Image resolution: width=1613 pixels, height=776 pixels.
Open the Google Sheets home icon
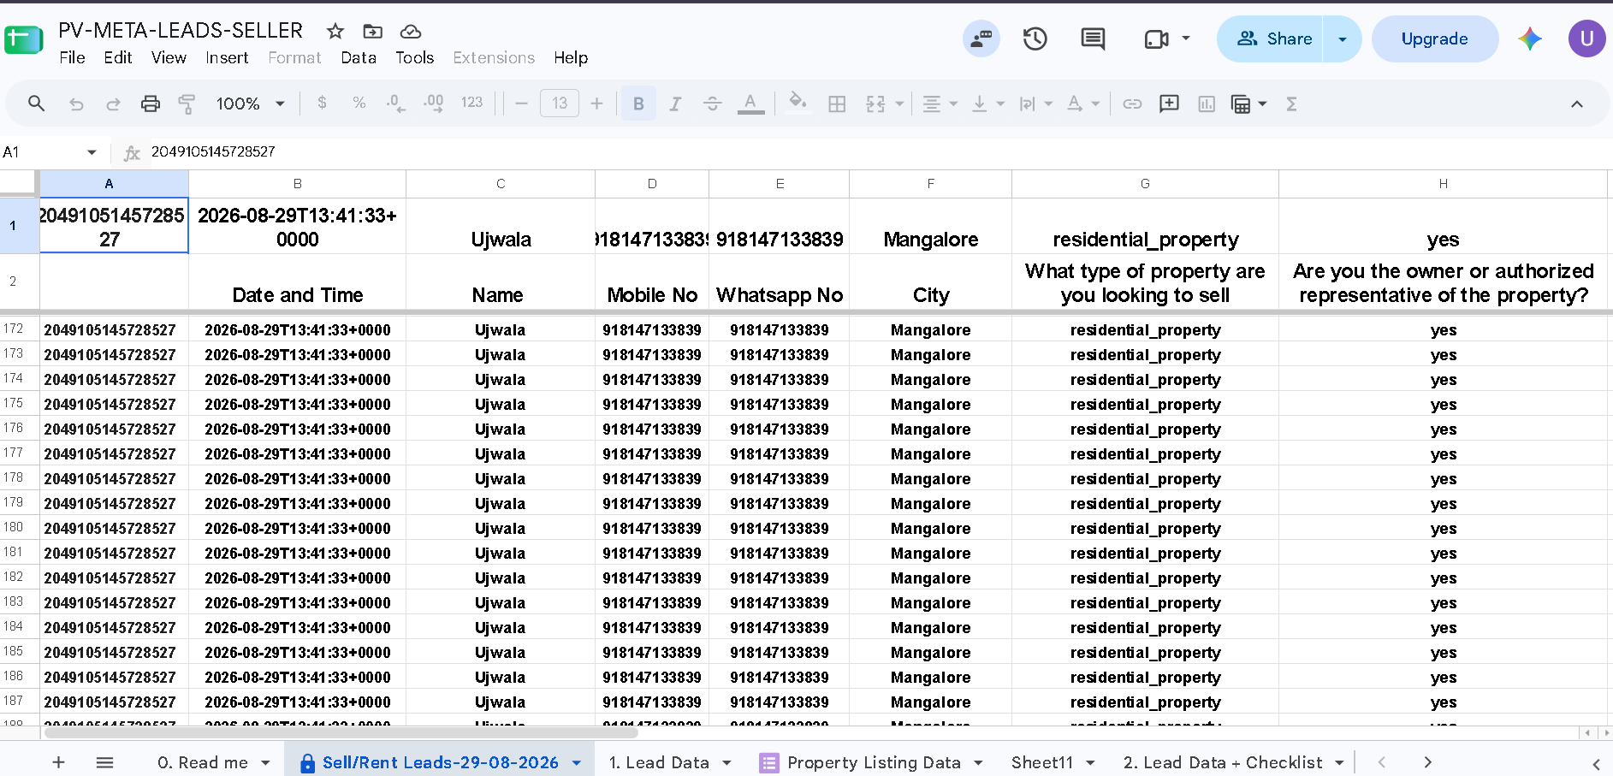point(24,39)
